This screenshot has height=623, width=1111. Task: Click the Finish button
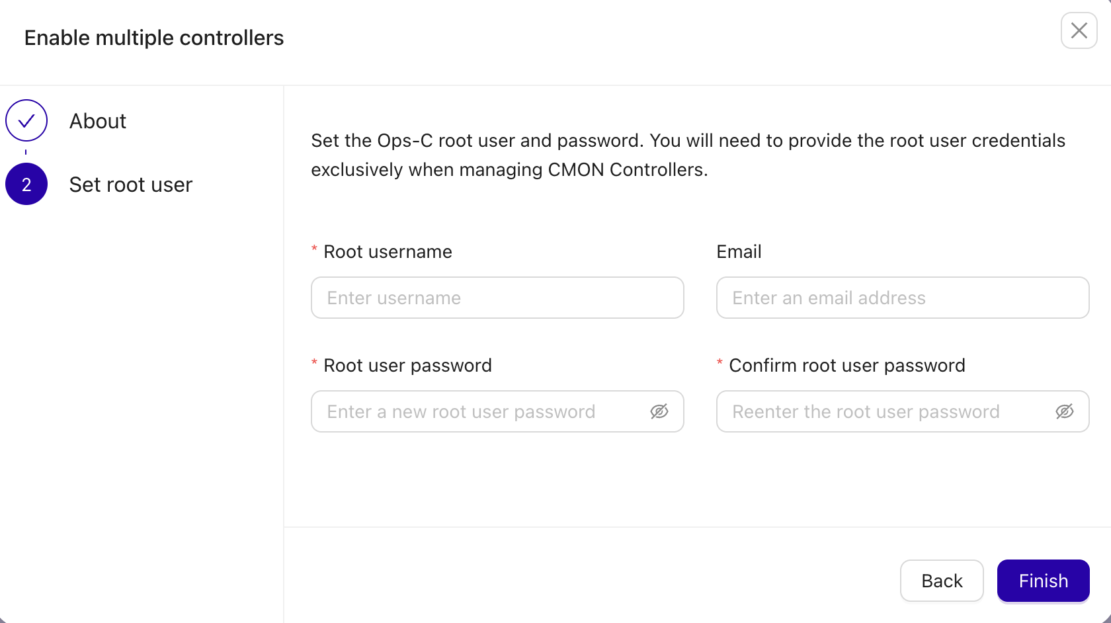click(x=1043, y=581)
